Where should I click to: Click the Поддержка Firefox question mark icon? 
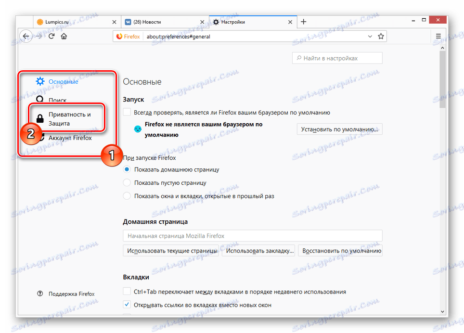coord(40,294)
